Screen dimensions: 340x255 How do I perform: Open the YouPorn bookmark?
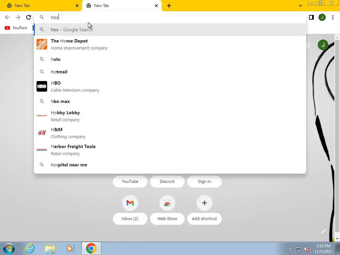pyautogui.click(x=16, y=28)
